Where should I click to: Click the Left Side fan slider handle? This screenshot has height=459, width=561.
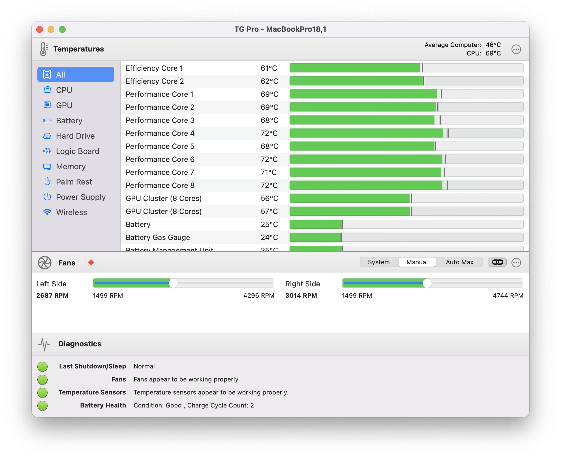point(174,283)
